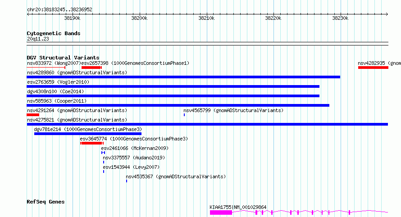Click the 38200k ruler tick label
This screenshot has height=217, width=401.
click(139, 18)
